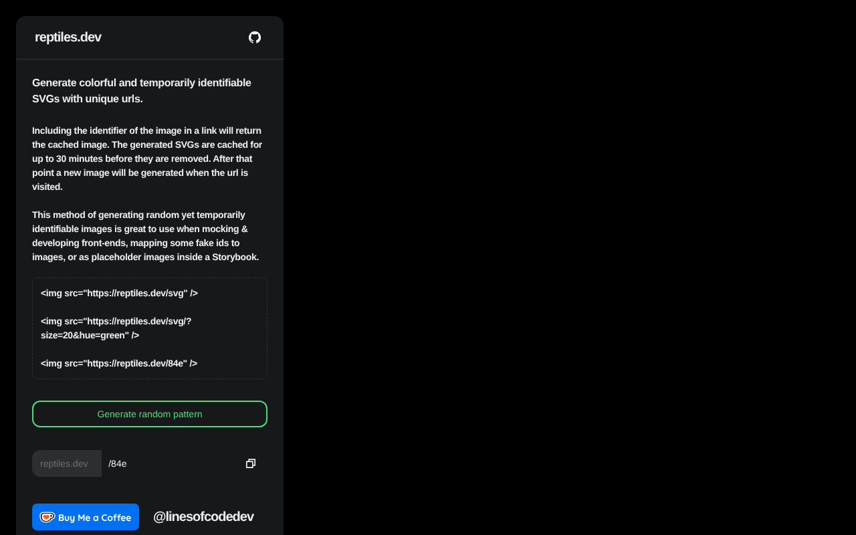The height and width of the screenshot is (535, 856).
Task: Click the empty black area beside panel
Action: click(568, 267)
